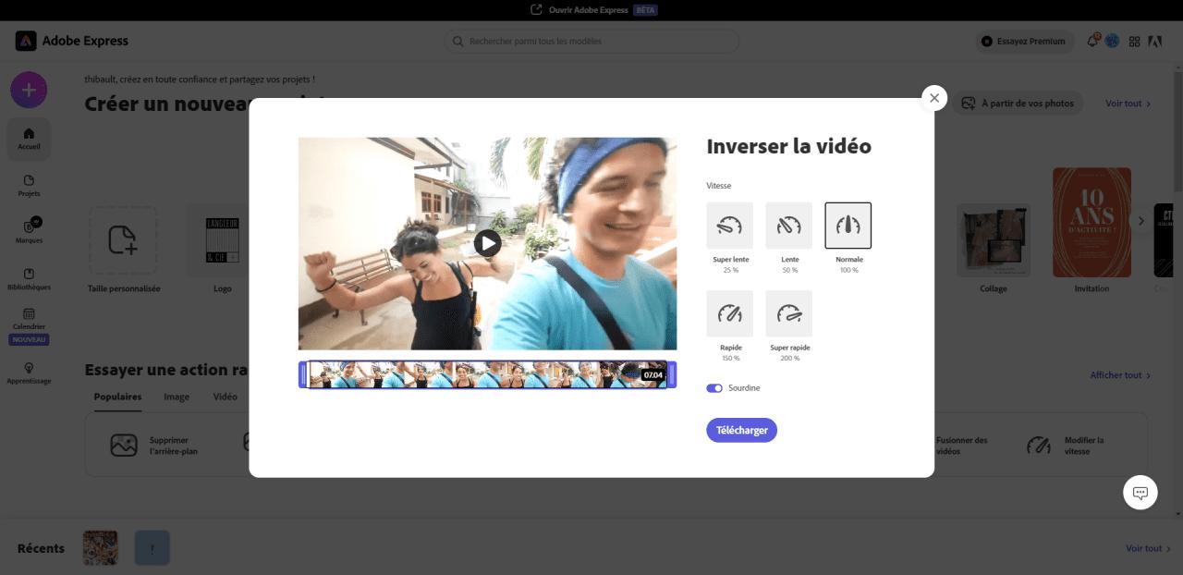Open the apps grid icon in top bar
This screenshot has width=1183, height=575.
[1135, 41]
